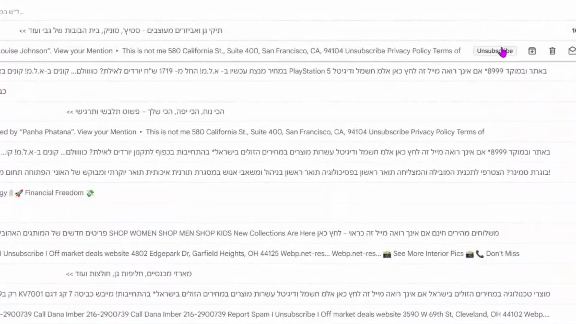576x324 pixels.
Task: Open the Financial Freedom email
Action: tap(54, 193)
